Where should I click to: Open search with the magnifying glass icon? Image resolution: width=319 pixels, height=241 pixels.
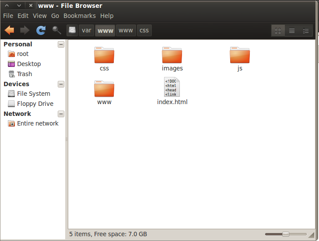click(x=56, y=30)
